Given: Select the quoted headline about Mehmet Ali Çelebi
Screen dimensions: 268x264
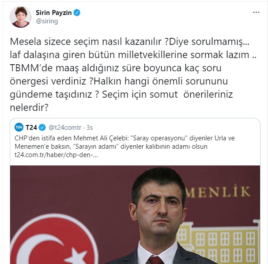Looking at the screenshot, I should pos(125,142).
